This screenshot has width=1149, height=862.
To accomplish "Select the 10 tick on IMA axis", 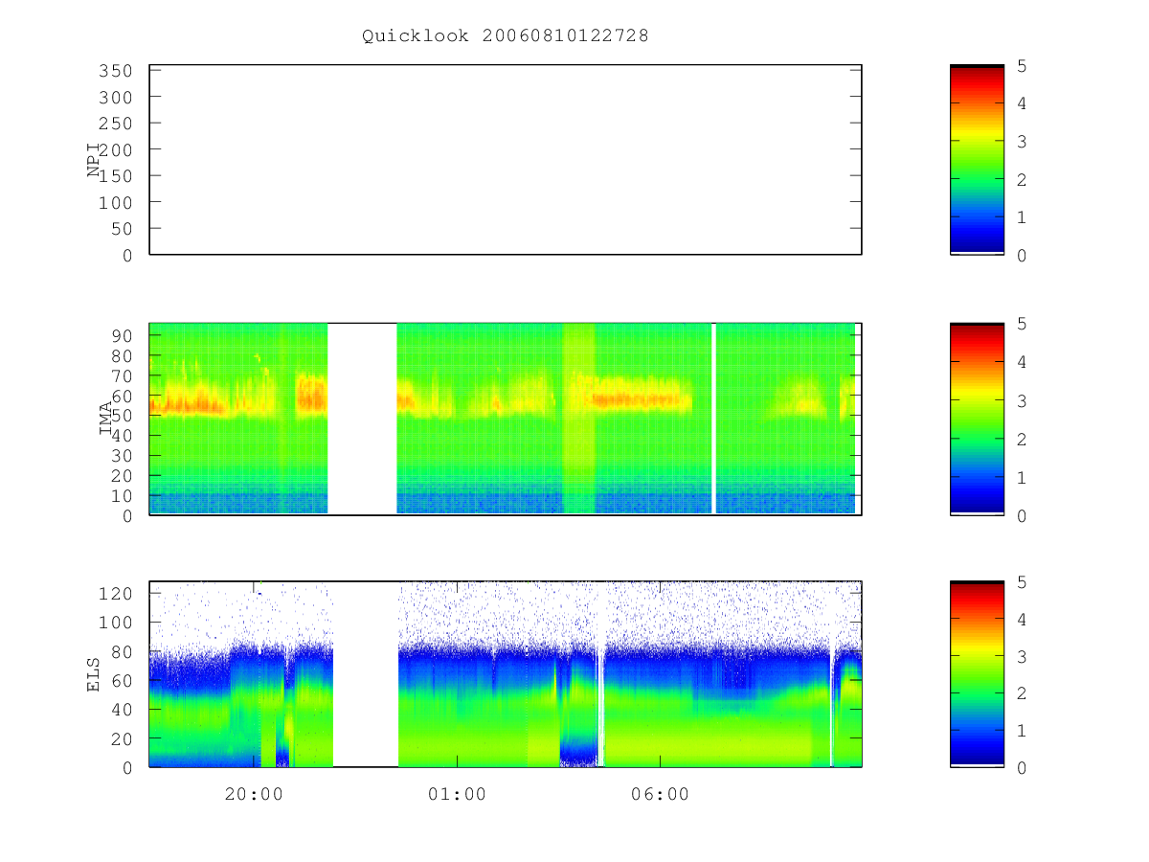I will pos(121,495).
